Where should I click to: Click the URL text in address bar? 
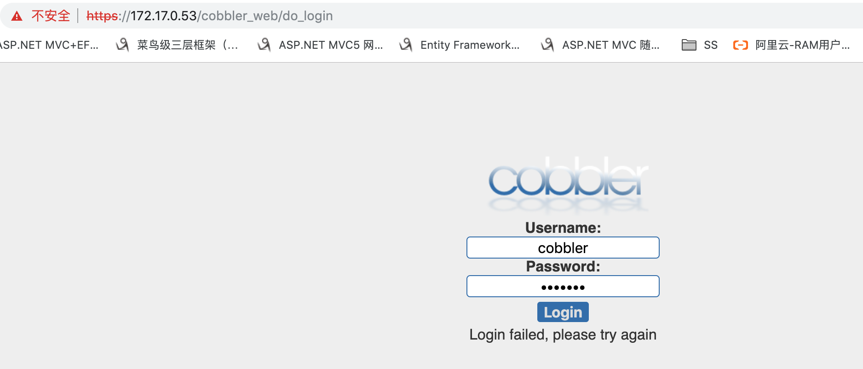click(x=209, y=16)
